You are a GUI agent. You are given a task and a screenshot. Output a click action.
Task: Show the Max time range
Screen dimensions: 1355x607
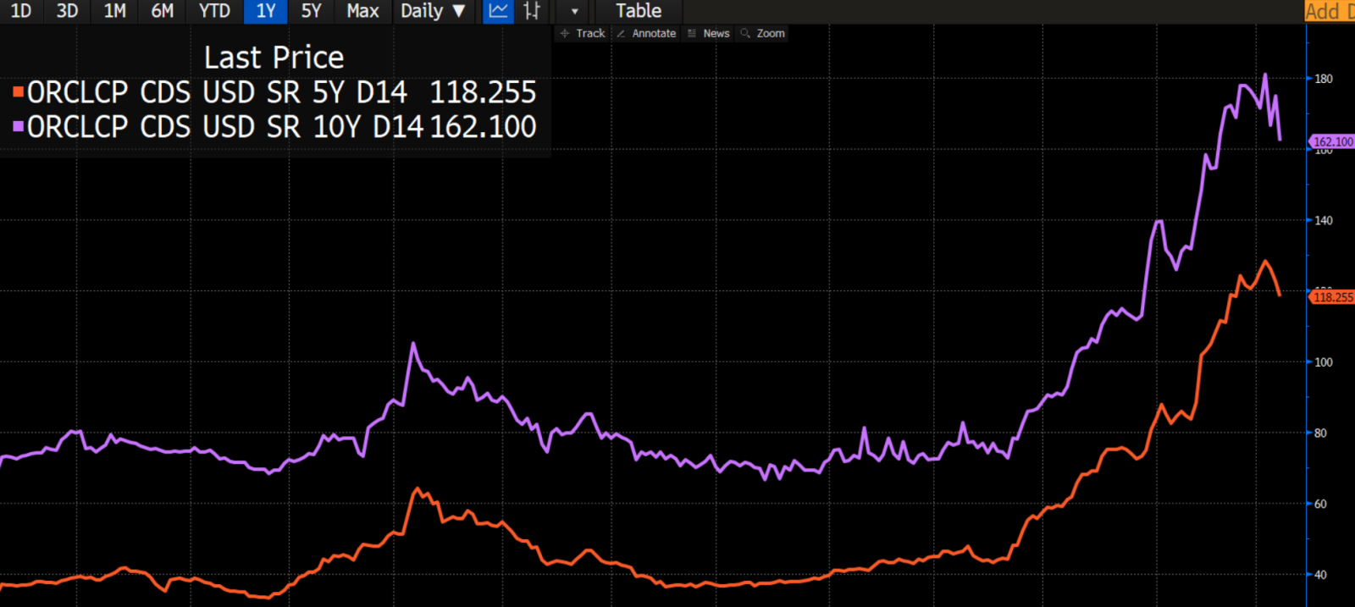[x=362, y=11]
